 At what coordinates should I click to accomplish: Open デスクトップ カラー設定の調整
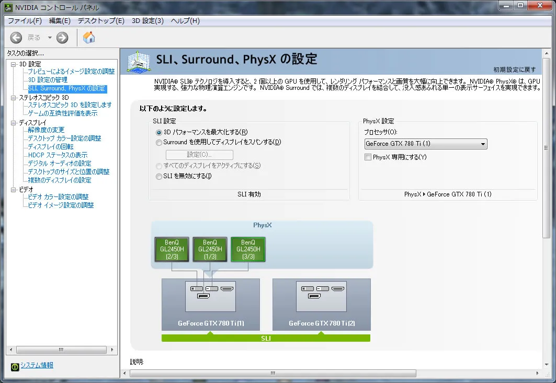click(x=64, y=138)
